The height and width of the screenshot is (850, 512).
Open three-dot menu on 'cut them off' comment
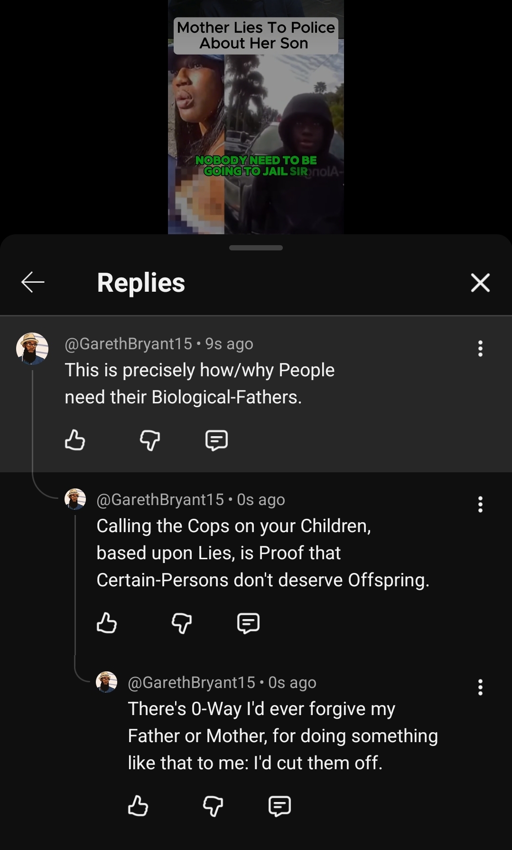480,687
